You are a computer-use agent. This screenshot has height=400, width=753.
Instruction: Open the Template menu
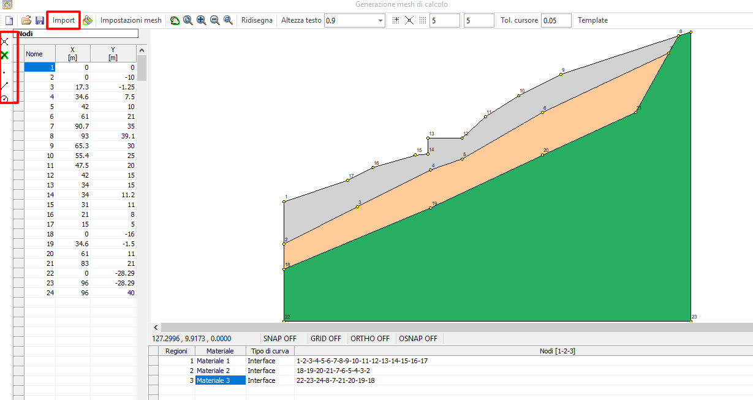pyautogui.click(x=592, y=20)
